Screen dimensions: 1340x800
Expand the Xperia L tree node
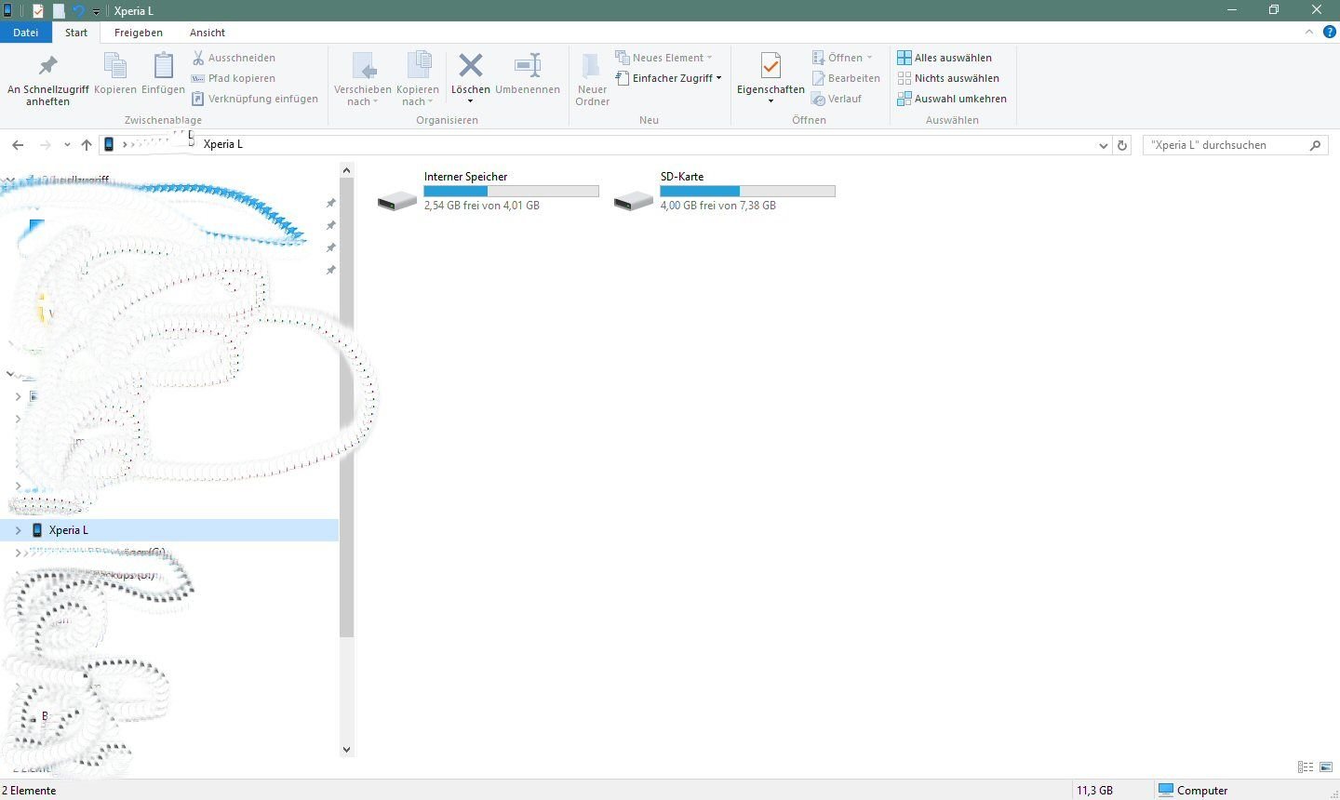pos(18,530)
